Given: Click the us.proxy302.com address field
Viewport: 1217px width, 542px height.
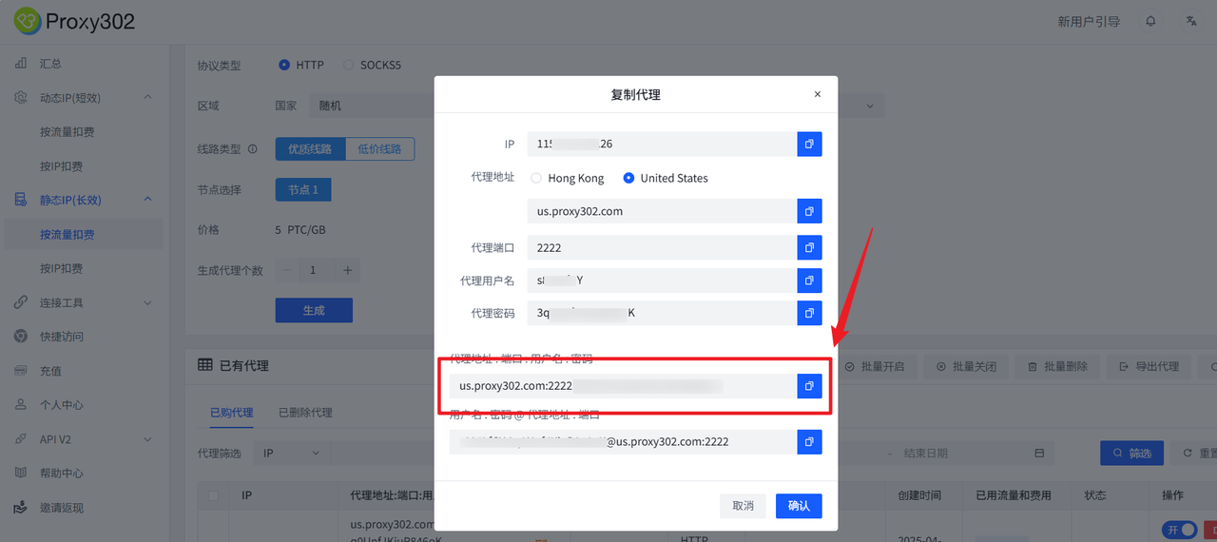Looking at the screenshot, I should (x=661, y=211).
